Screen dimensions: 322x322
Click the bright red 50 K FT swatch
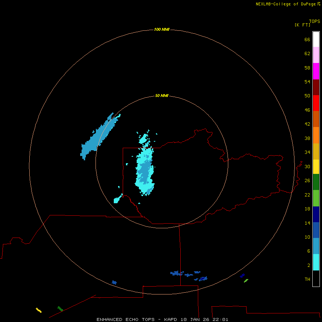(x=316, y=103)
